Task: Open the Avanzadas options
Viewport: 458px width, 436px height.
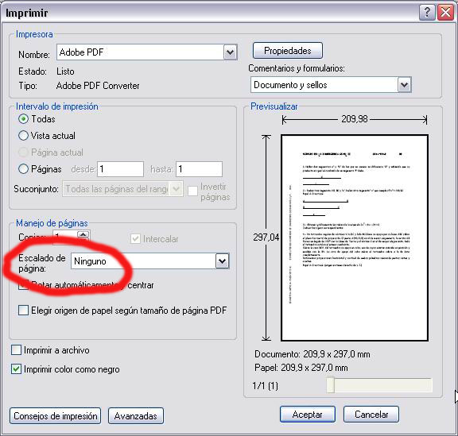Action: [136, 415]
